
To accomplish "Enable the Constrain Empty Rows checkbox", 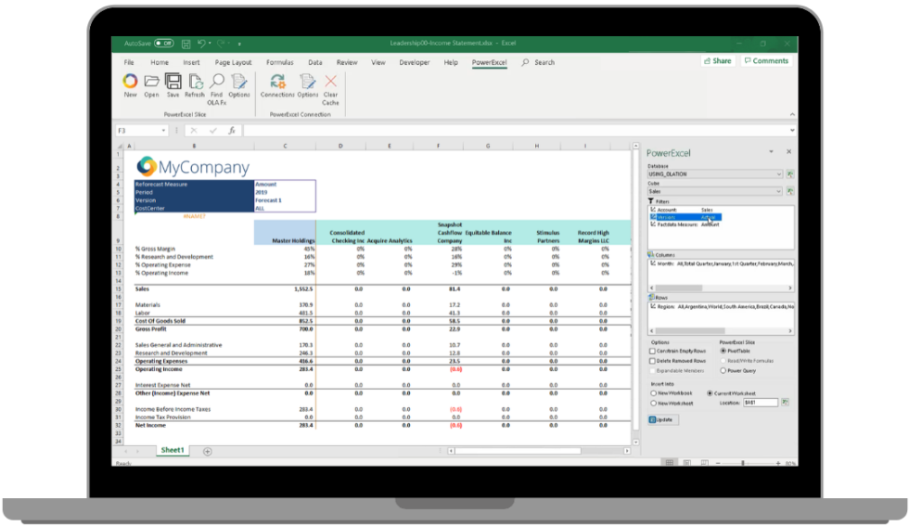I will point(652,351).
